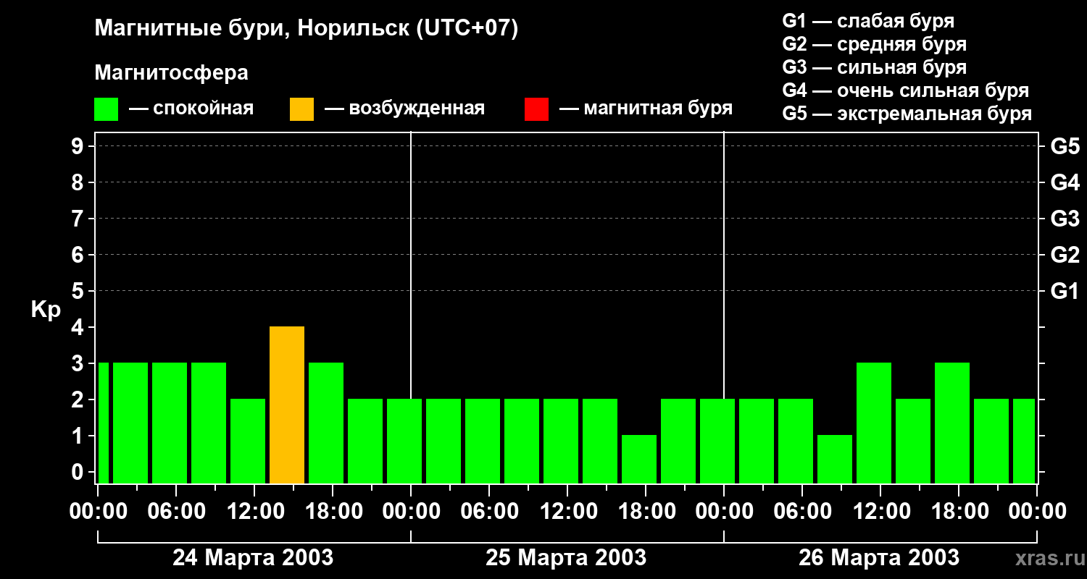This screenshot has width=1087, height=579.
Task: Click the Kp 1 bar on 26 March
Action: 835,459
